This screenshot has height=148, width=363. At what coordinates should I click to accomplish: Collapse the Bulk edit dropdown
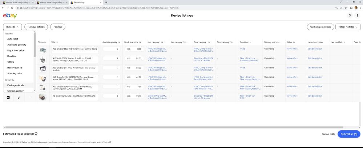point(12,27)
